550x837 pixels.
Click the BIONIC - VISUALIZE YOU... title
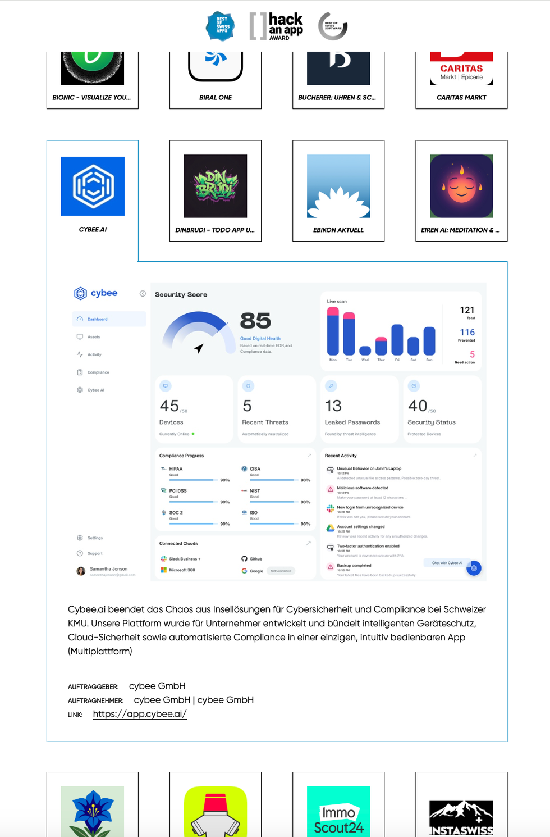(x=91, y=97)
